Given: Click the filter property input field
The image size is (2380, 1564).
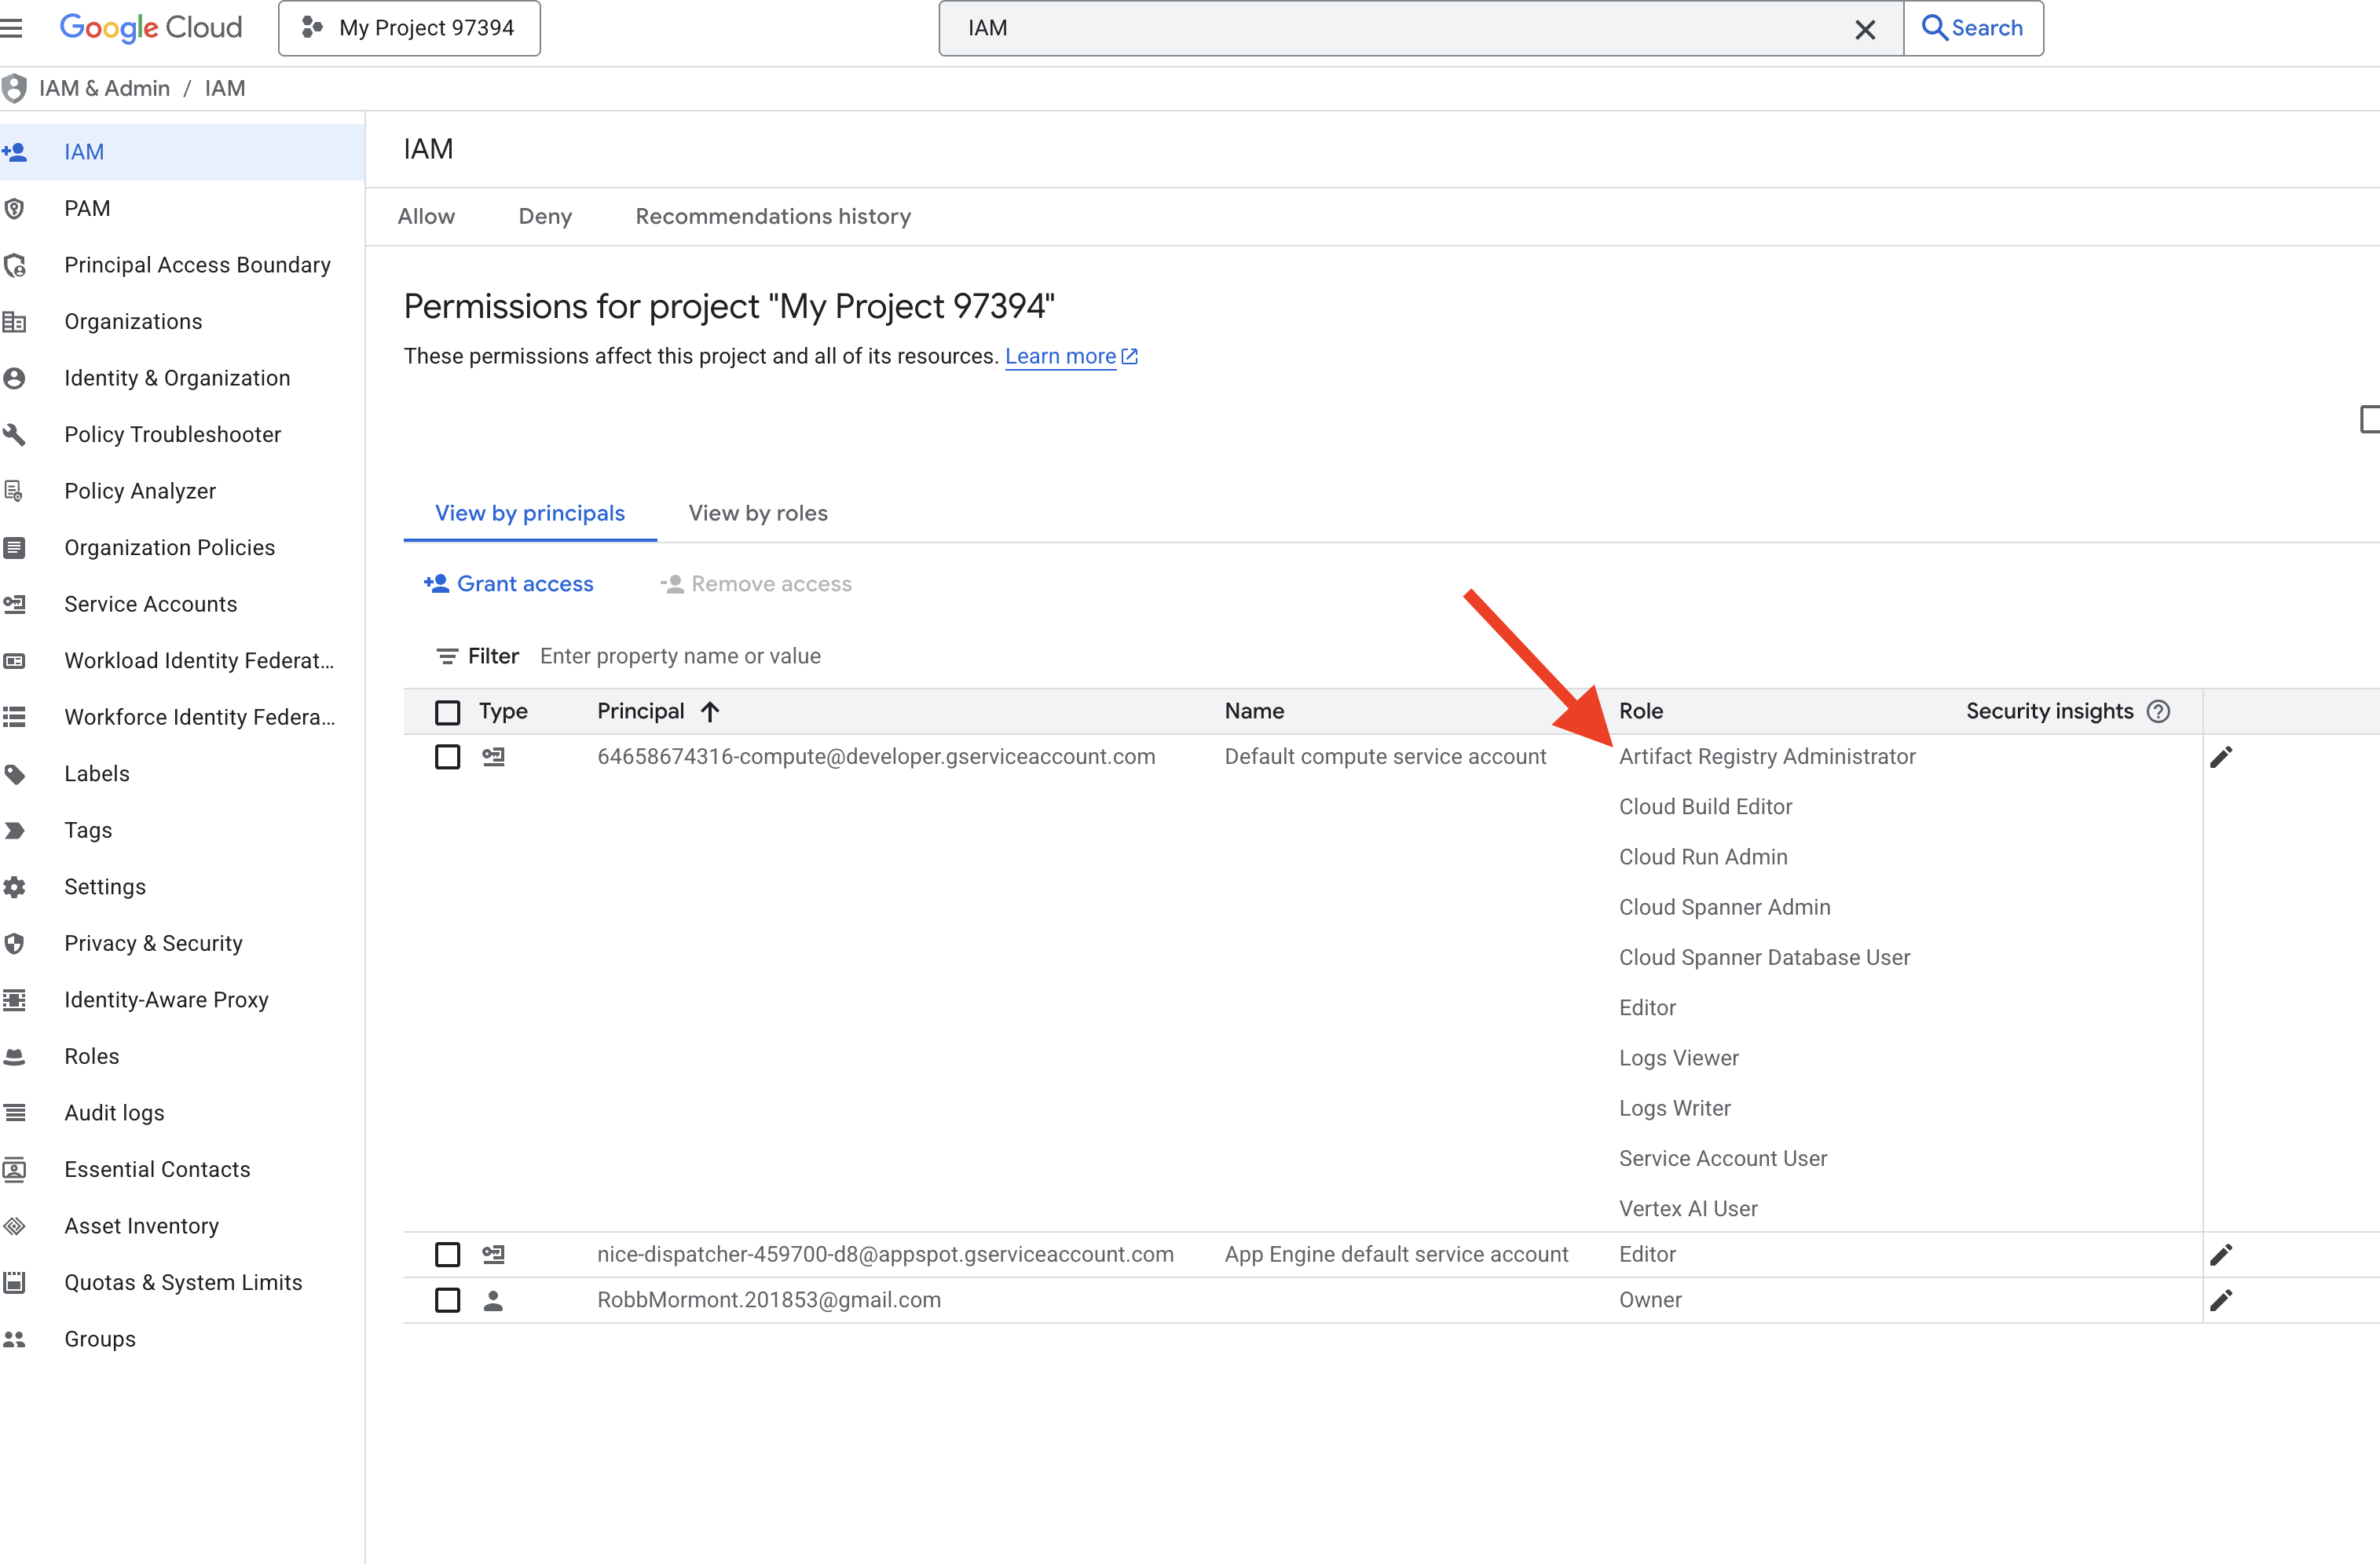Looking at the screenshot, I should (680, 656).
